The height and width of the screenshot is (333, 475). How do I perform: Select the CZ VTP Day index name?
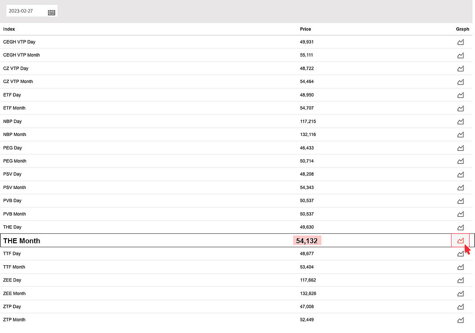pyautogui.click(x=16, y=68)
